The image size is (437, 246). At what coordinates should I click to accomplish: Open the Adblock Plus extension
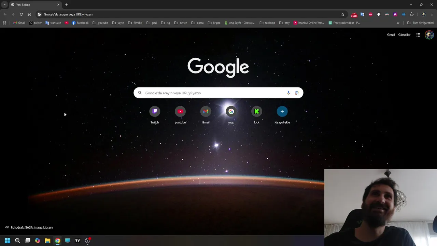point(370,14)
